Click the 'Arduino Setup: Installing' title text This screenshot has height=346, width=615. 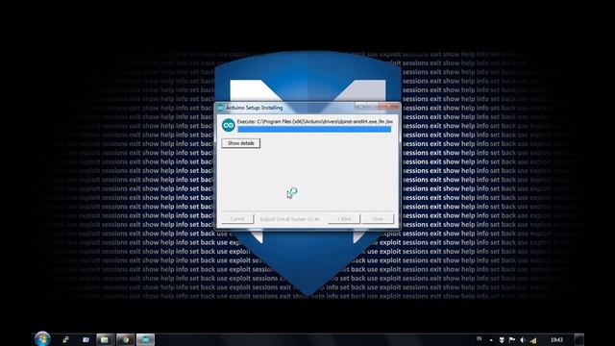coord(254,108)
